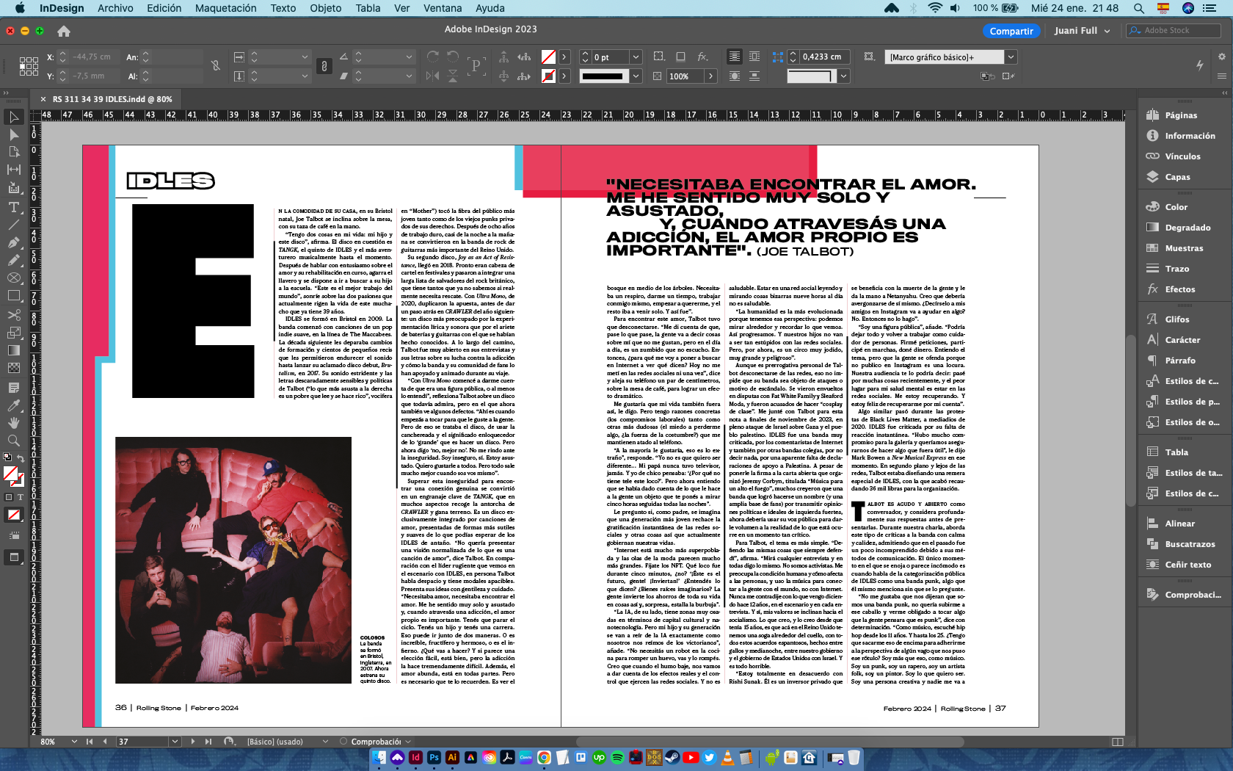Toggle formatting affects text button
Screen dimensions: 1233x771
pyautogui.click(x=21, y=497)
